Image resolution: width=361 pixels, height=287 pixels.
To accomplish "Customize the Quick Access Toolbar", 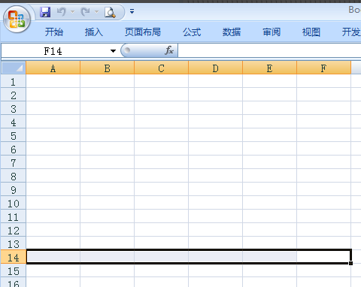I will click(x=132, y=11).
